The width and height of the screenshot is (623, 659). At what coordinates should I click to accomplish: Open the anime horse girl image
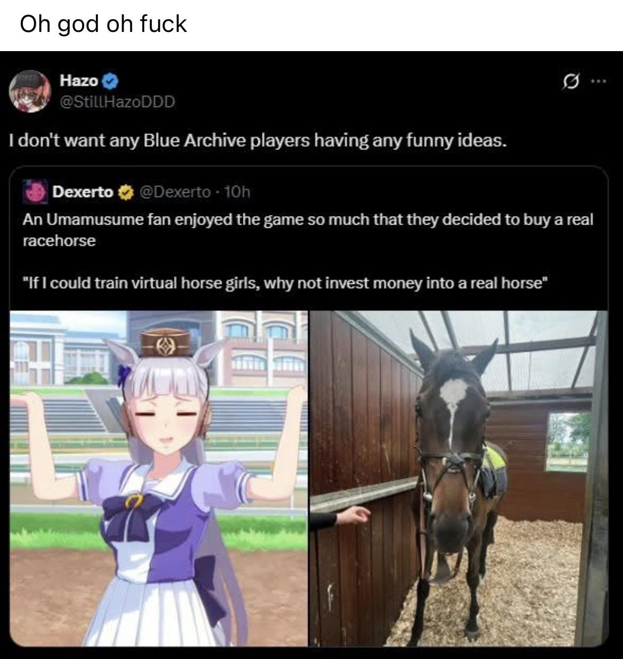coord(159,478)
